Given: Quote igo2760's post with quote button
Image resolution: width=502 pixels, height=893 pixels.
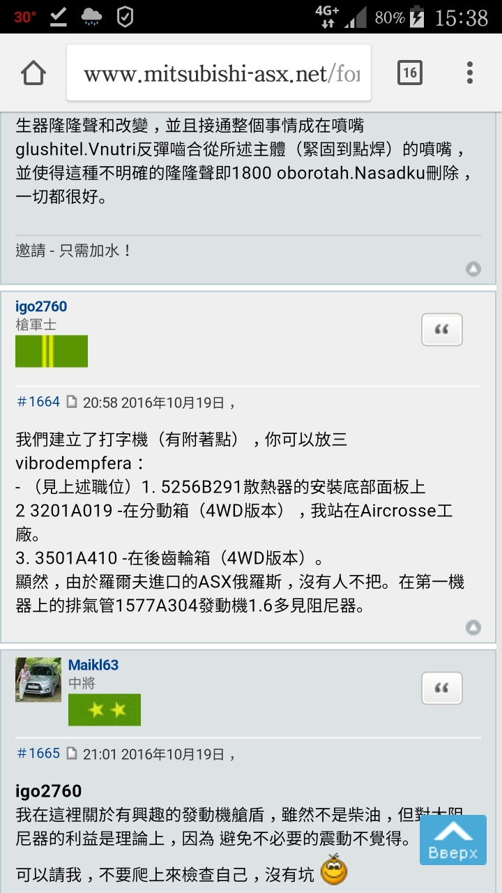Looking at the screenshot, I should tap(442, 330).
